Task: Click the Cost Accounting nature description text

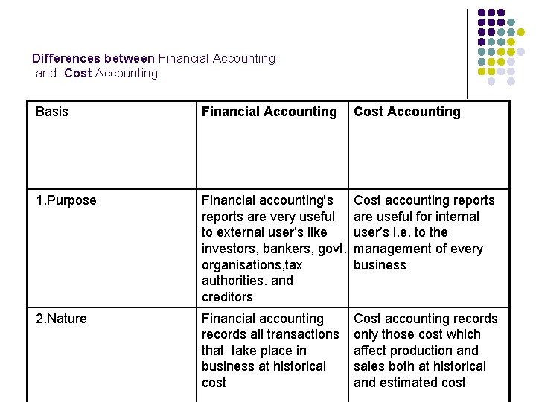Action: (x=425, y=351)
